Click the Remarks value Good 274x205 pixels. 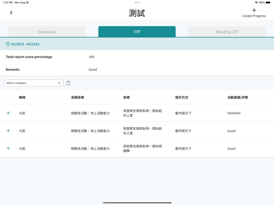(93, 69)
